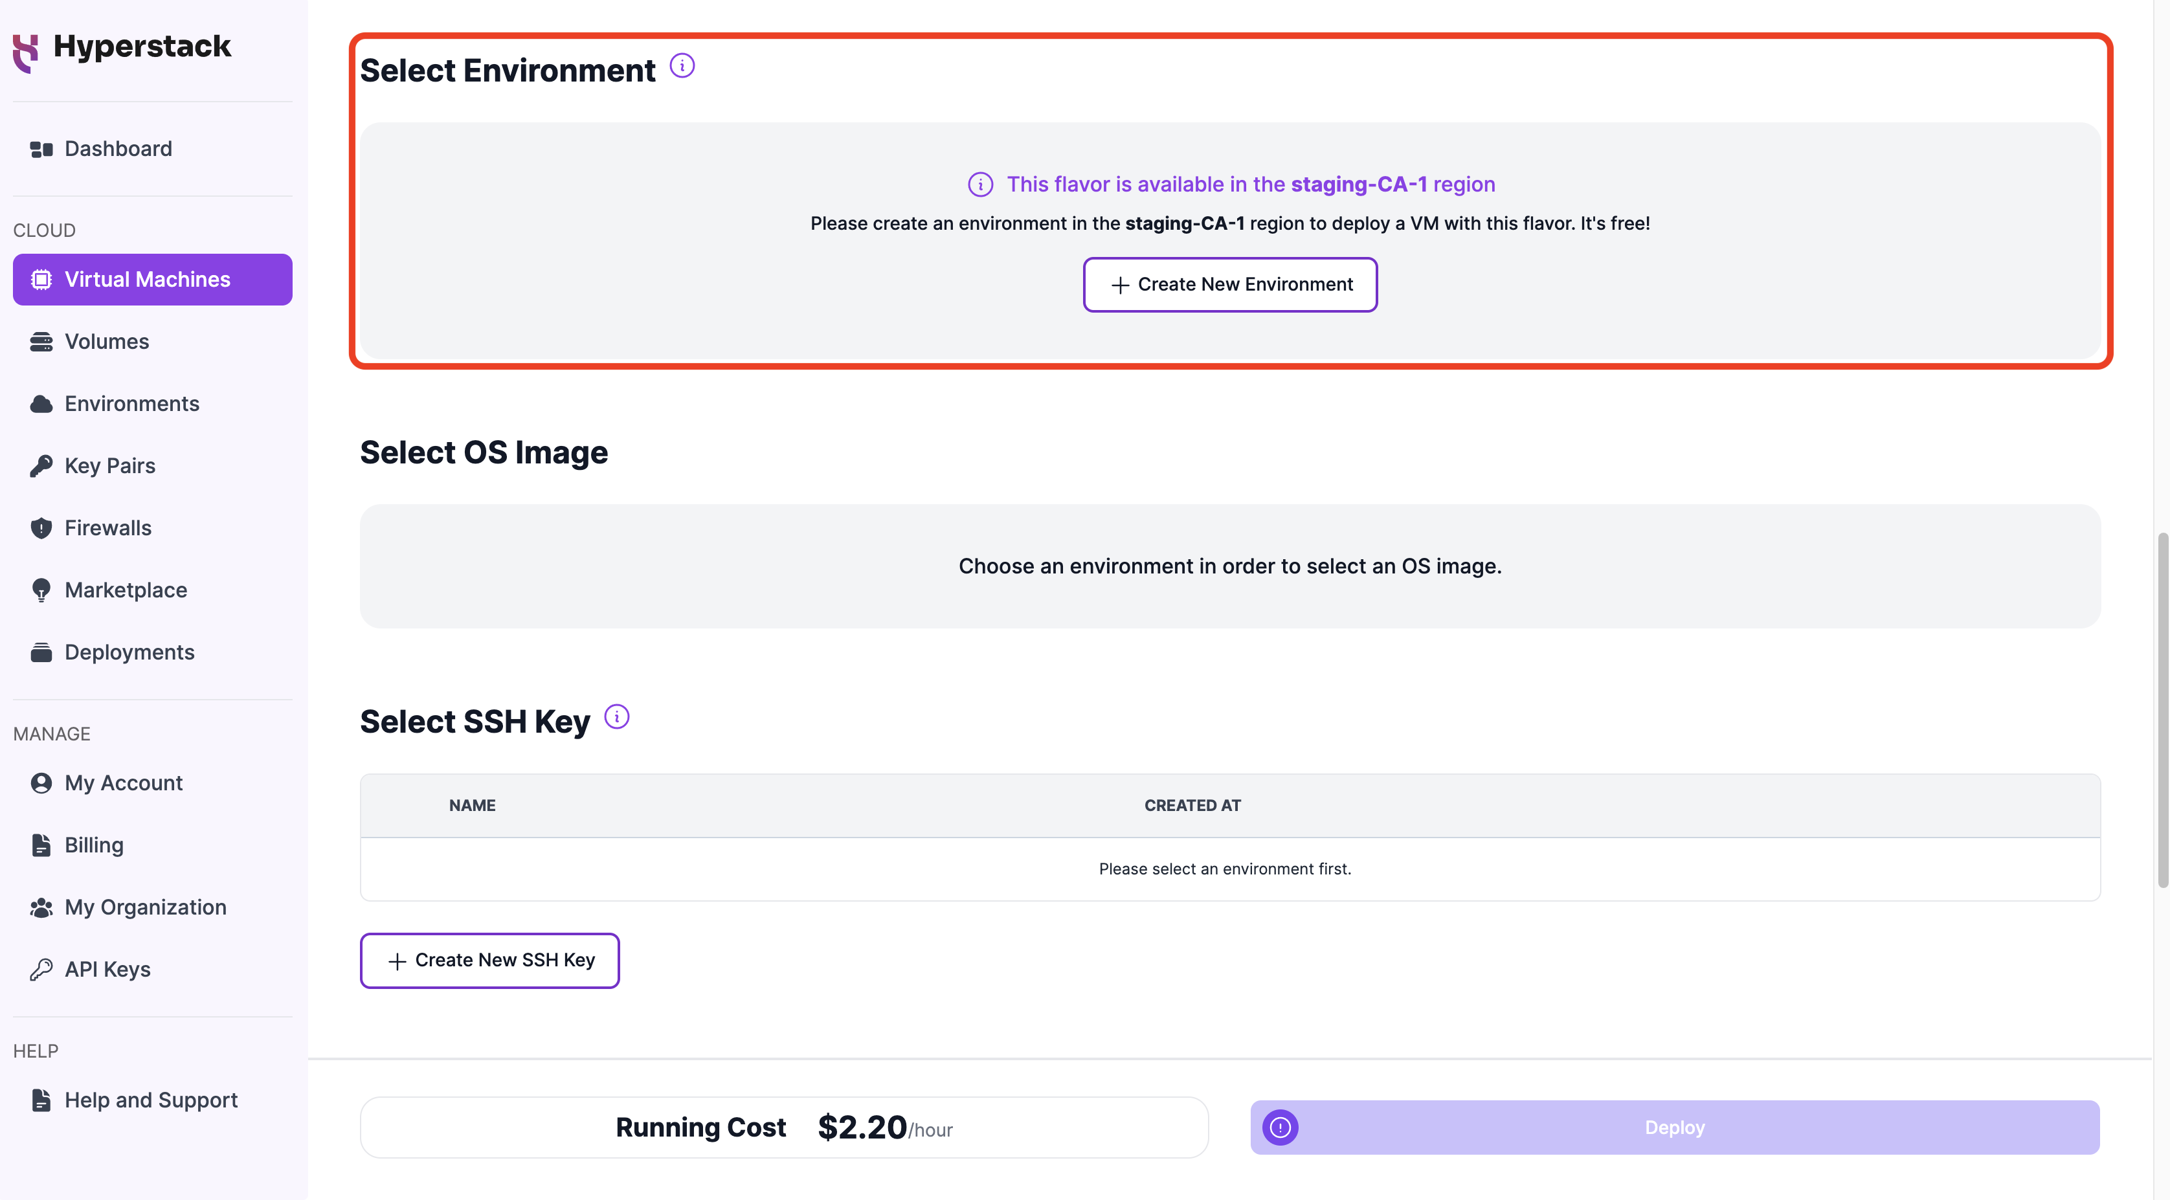The width and height of the screenshot is (2170, 1200).
Task: Click the "Select OS Image" heading
Action: pyautogui.click(x=484, y=453)
